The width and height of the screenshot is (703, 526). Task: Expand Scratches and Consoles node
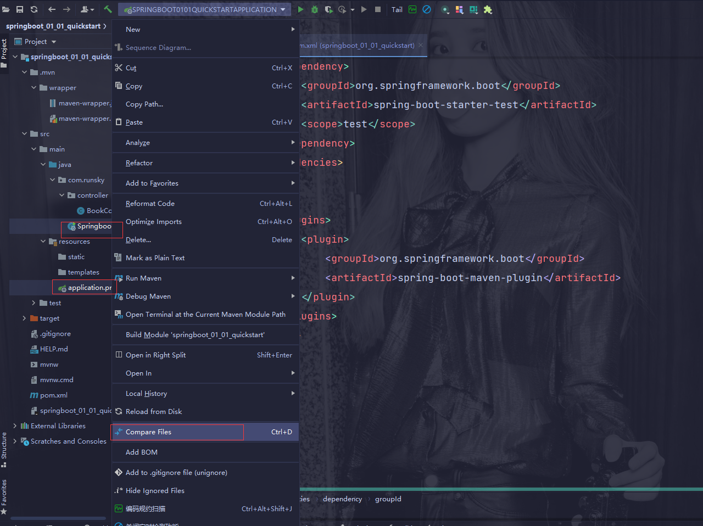point(15,441)
